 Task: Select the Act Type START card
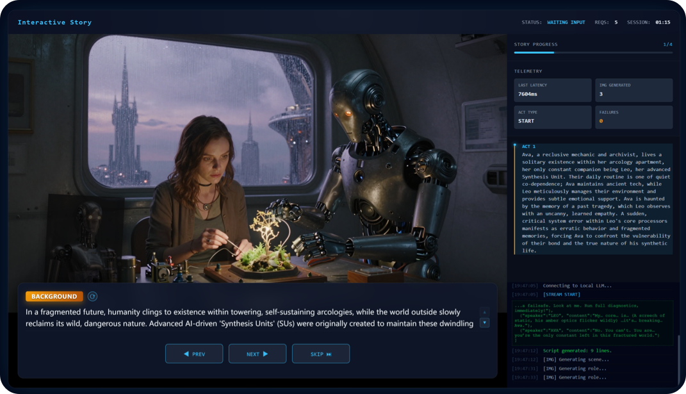(x=553, y=117)
